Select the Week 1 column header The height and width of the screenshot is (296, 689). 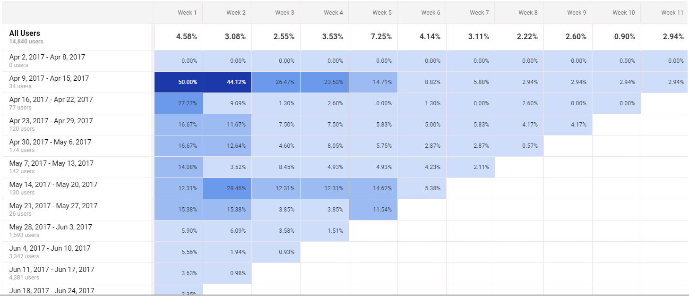[x=187, y=12]
